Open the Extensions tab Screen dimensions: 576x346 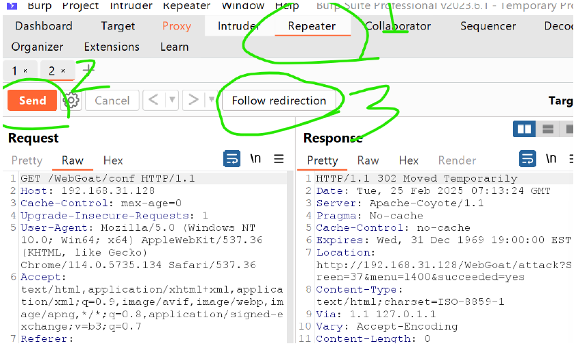pyautogui.click(x=112, y=47)
